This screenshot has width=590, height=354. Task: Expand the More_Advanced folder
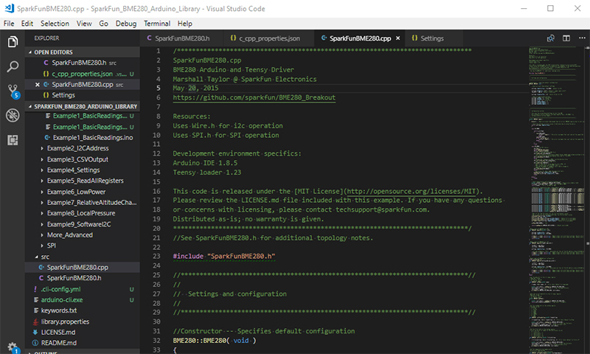[71, 235]
